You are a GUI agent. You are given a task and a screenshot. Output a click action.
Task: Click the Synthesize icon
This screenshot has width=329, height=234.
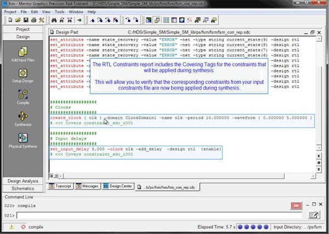(x=22, y=116)
